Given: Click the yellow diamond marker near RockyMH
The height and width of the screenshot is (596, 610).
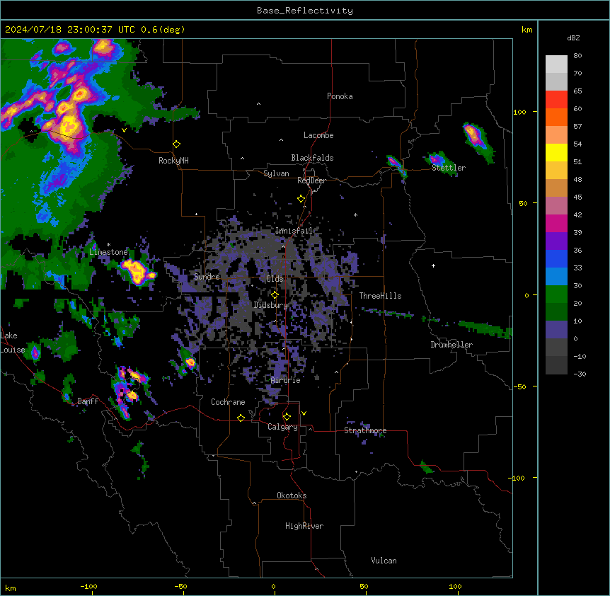Looking at the screenshot, I should click(177, 144).
